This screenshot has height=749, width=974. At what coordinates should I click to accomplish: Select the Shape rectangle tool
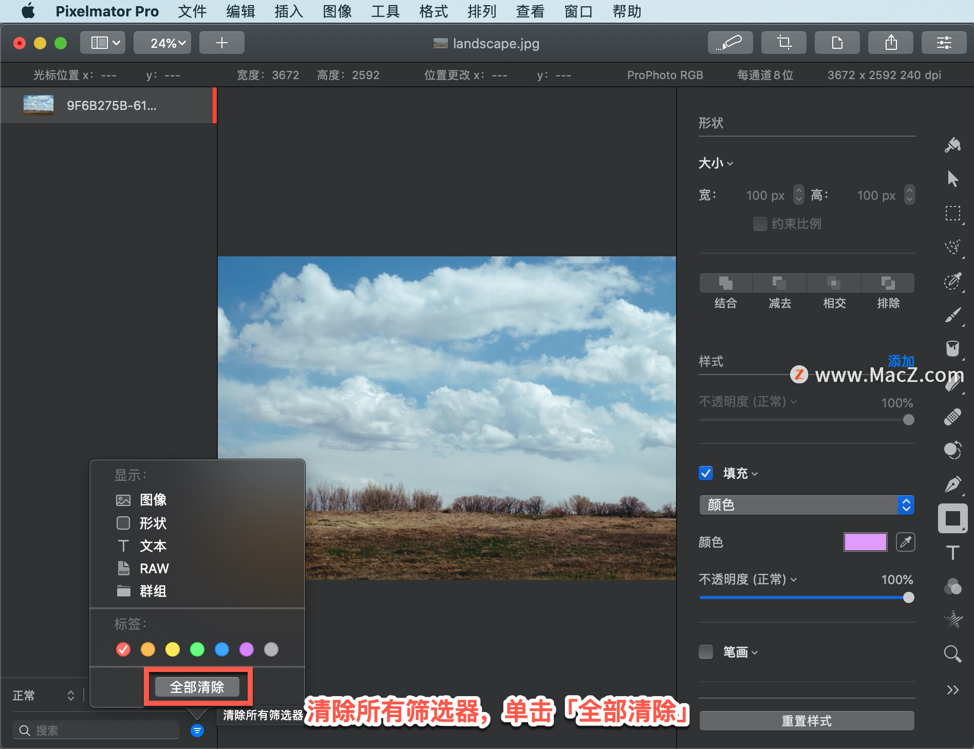[x=953, y=518]
